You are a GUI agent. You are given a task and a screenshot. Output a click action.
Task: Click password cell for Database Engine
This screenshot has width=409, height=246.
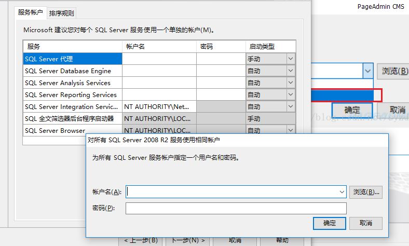[x=221, y=71]
